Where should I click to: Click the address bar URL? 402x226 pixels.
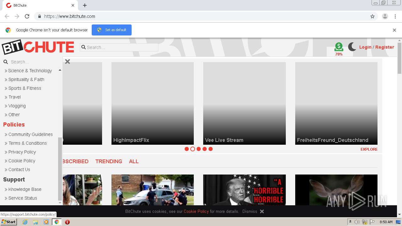pos(70,16)
